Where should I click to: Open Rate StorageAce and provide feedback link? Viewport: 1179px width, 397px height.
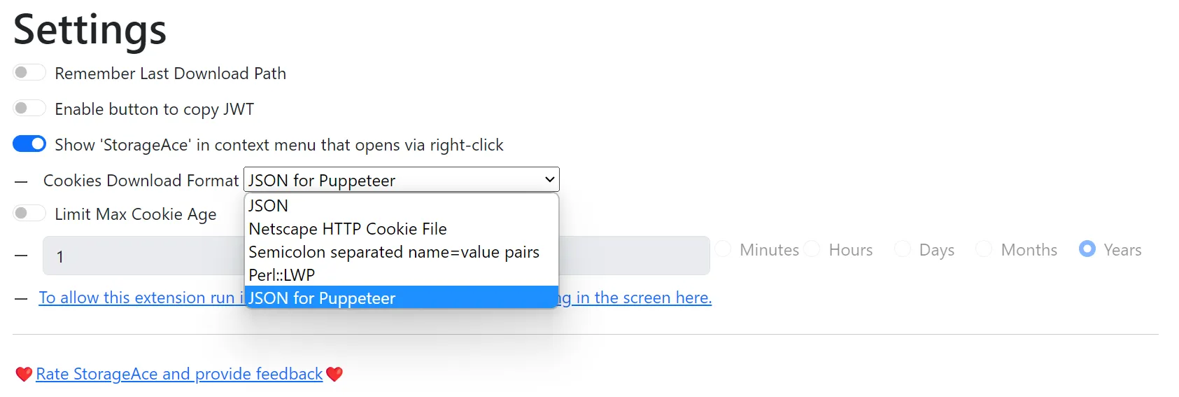pyautogui.click(x=179, y=375)
